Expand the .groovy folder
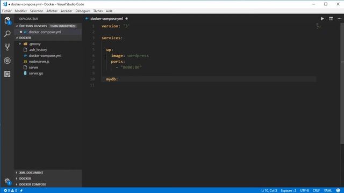This screenshot has width=344, height=193. [20, 44]
